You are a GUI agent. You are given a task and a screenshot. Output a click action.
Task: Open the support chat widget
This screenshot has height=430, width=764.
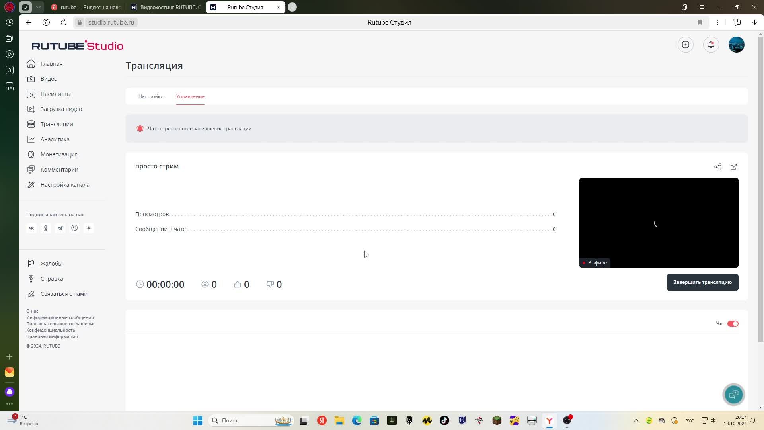pyautogui.click(x=733, y=394)
